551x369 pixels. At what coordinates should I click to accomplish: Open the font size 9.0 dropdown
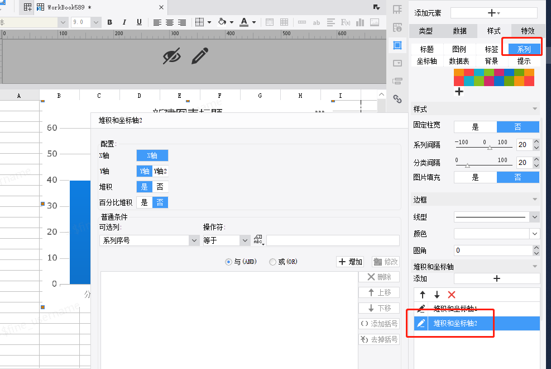point(95,22)
